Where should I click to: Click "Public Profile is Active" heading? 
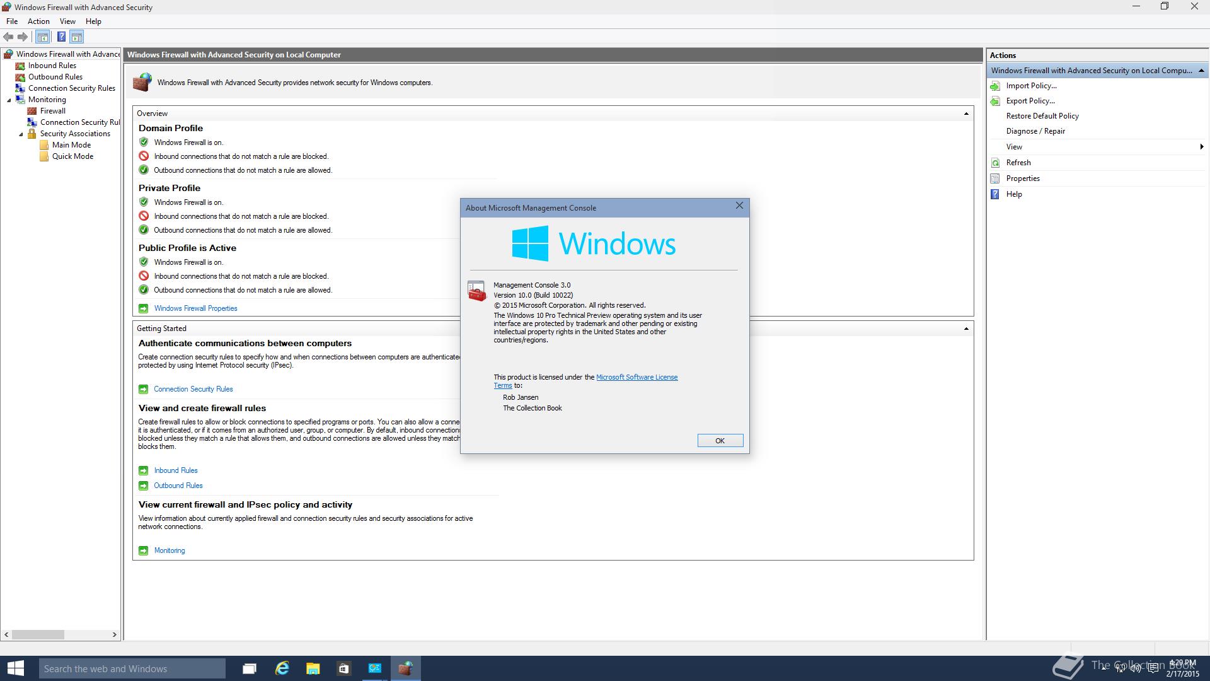coord(187,248)
